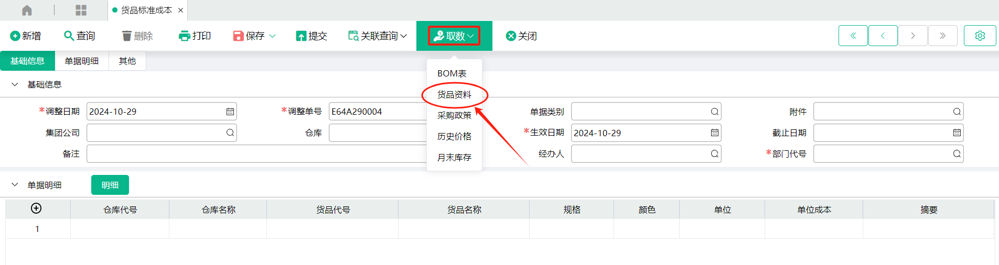
Task: Open the grid apps menu icon
Action: point(81,10)
